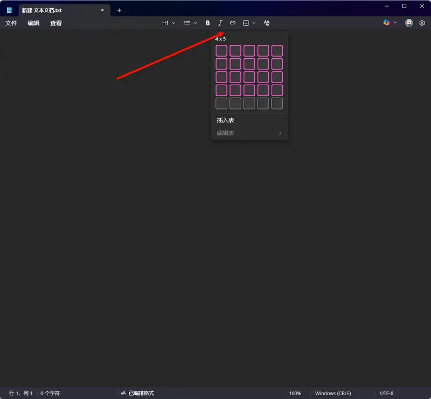Image resolution: width=431 pixels, height=399 pixels.
Task: Open the H1 heading style dropdown
Action: (166, 23)
